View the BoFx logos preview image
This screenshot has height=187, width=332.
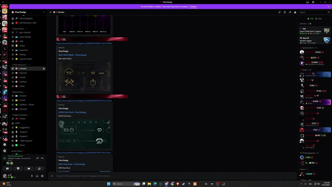(84, 76)
